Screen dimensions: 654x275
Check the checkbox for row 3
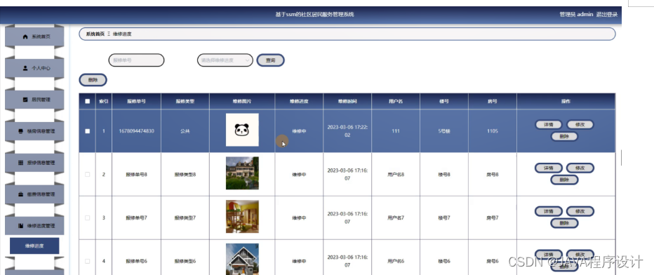pos(87,218)
